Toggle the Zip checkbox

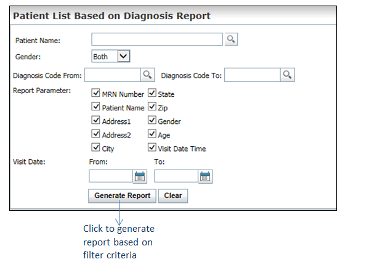(x=152, y=107)
